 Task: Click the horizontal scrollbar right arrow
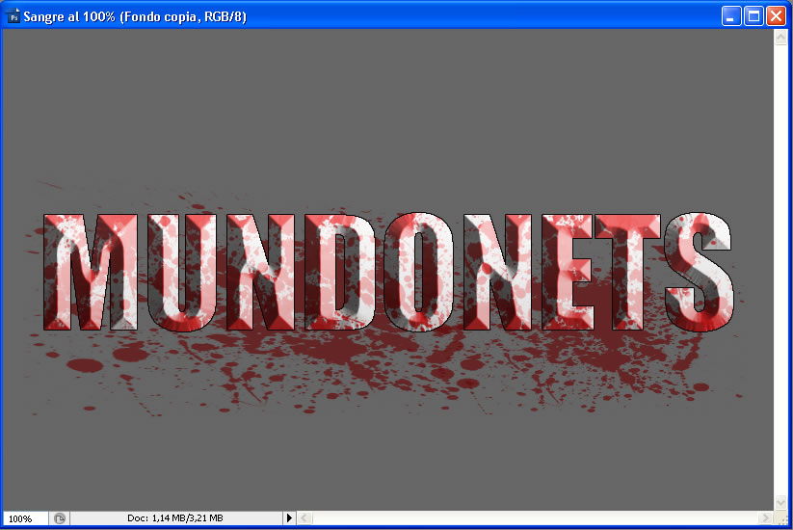coord(765,517)
